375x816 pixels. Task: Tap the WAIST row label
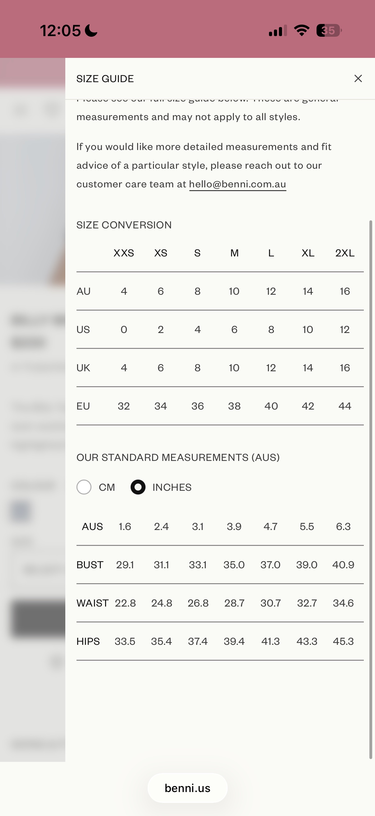[x=92, y=603]
